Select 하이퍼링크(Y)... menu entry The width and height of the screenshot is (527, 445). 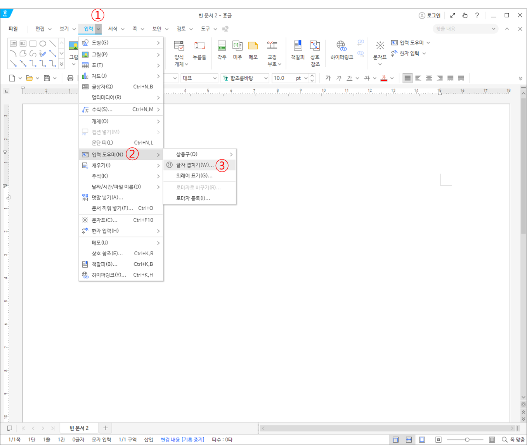click(121, 275)
